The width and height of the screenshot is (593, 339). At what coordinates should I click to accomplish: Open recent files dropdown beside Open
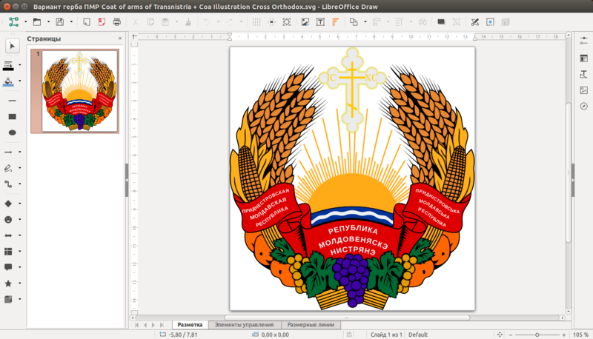pos(48,22)
